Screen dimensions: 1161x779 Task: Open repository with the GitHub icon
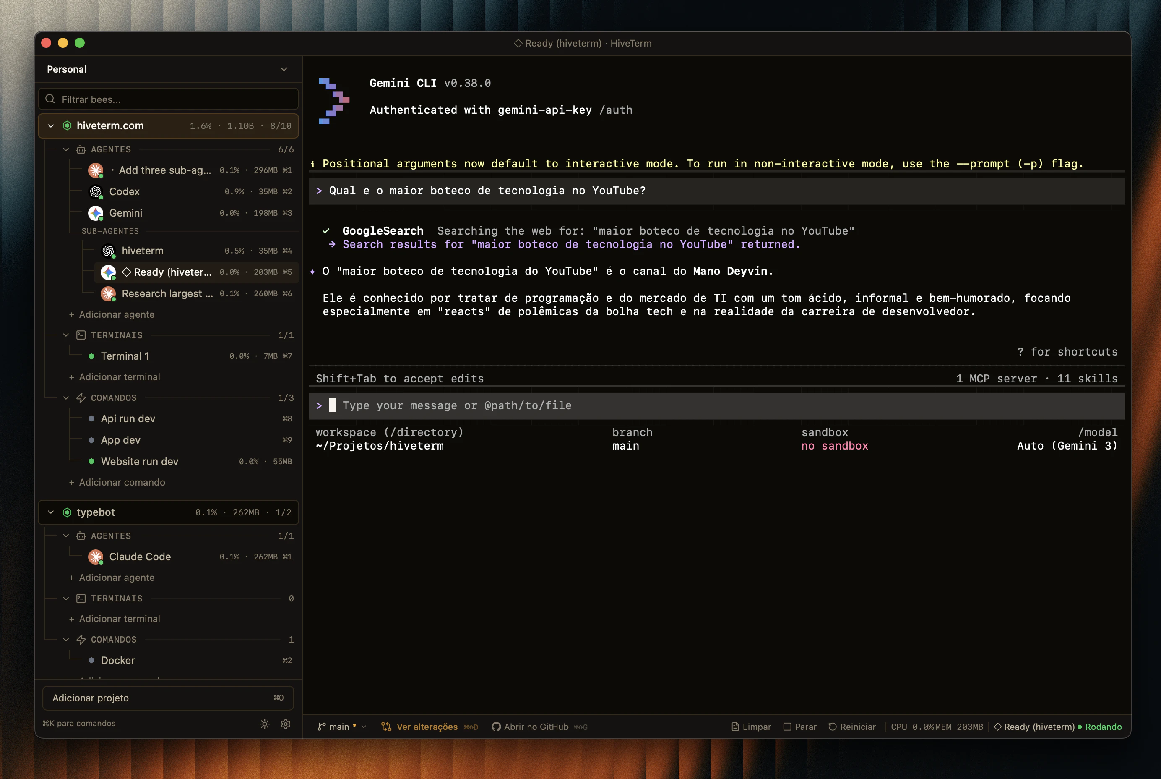click(x=496, y=727)
